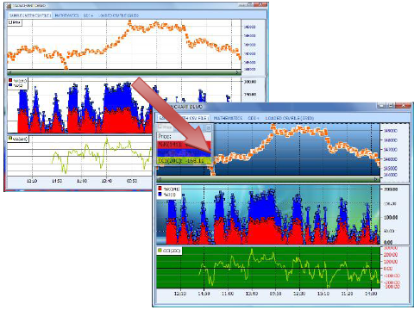Click green CCI(20C) legend swatch in front window

pyautogui.click(x=160, y=251)
